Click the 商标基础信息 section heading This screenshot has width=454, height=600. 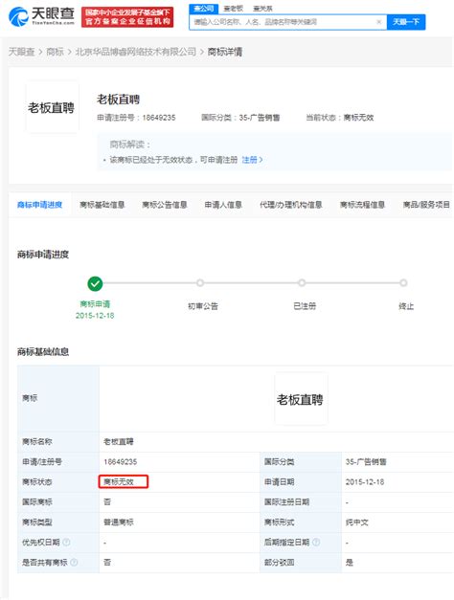pyautogui.click(x=43, y=351)
